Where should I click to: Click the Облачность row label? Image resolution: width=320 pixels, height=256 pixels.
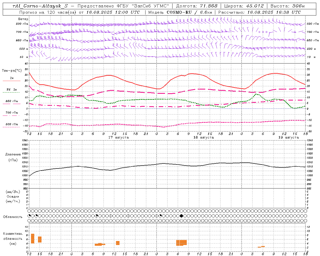pos(13,217)
